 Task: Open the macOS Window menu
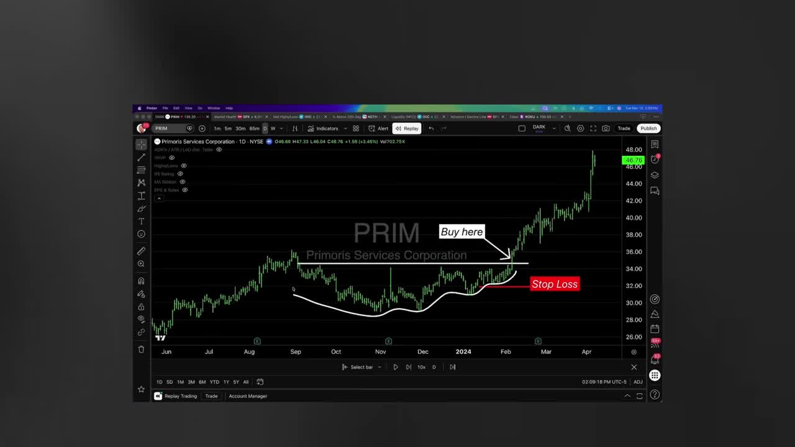pyautogui.click(x=213, y=108)
